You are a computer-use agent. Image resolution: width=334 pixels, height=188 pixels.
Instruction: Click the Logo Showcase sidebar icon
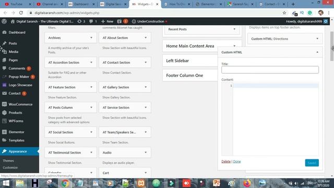pos(4,85)
